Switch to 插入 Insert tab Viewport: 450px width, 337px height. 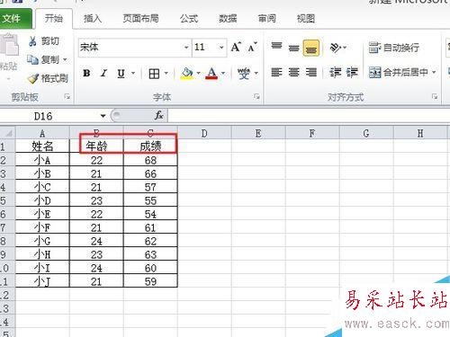coord(93,19)
